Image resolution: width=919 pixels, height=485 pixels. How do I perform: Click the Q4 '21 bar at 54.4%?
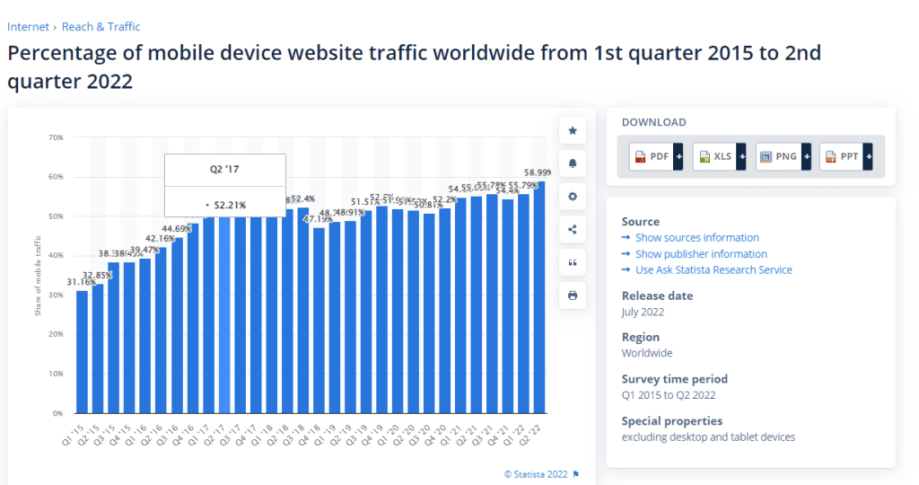(x=508, y=306)
